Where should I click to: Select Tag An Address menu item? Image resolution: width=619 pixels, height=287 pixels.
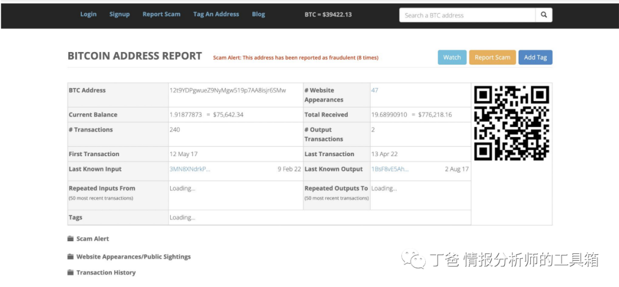tap(216, 14)
